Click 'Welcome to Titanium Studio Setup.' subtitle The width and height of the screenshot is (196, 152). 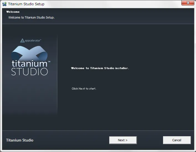[x=31, y=17]
